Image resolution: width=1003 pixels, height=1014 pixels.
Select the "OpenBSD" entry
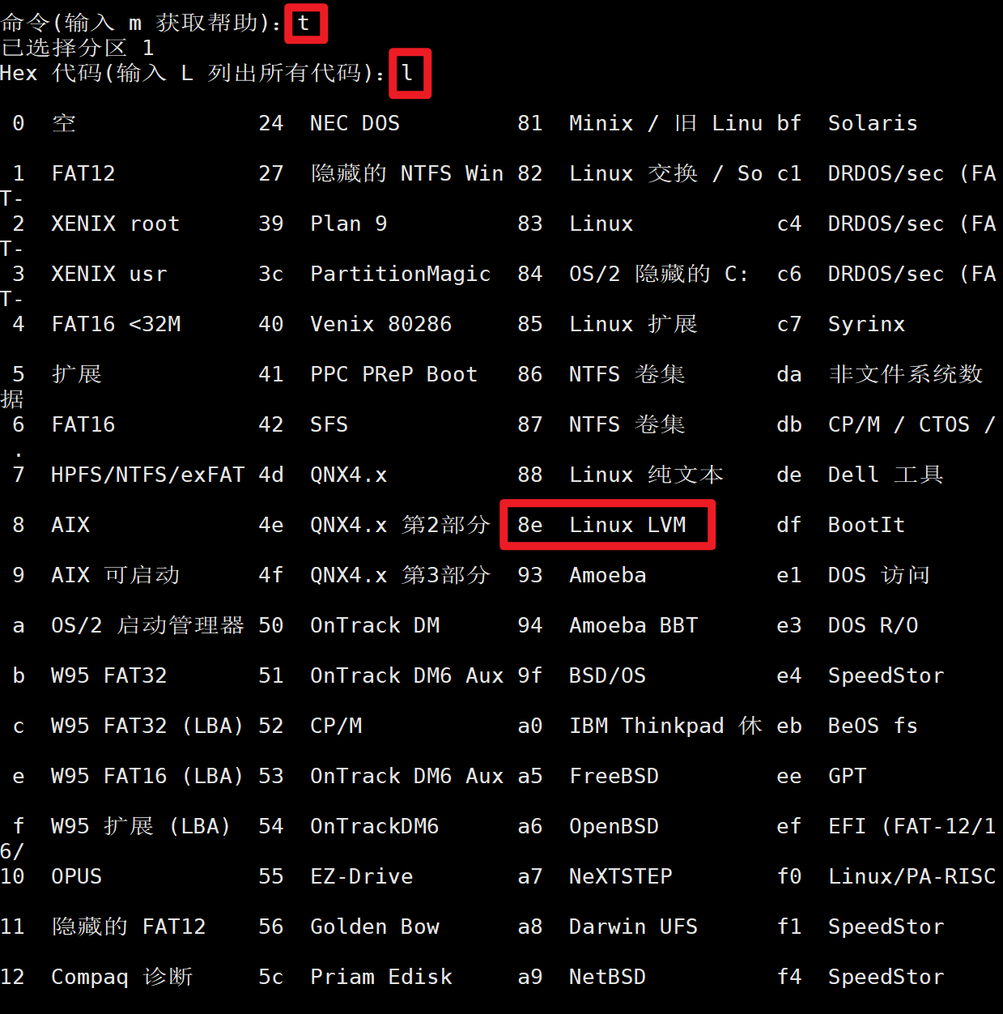tap(614, 826)
